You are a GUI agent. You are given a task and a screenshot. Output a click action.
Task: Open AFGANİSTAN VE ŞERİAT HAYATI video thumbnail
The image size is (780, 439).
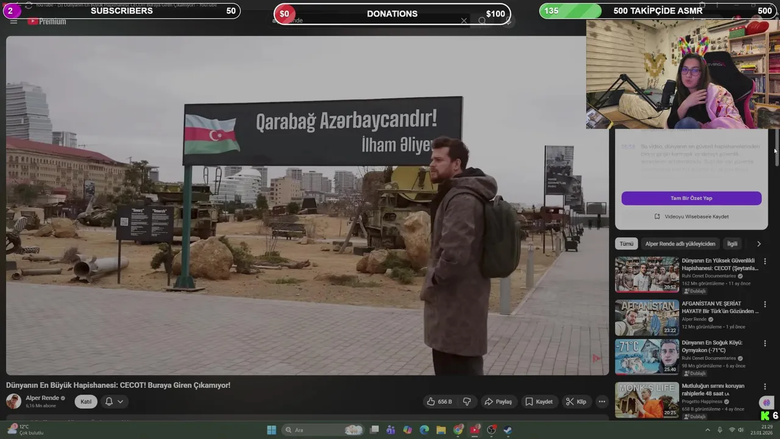(647, 318)
